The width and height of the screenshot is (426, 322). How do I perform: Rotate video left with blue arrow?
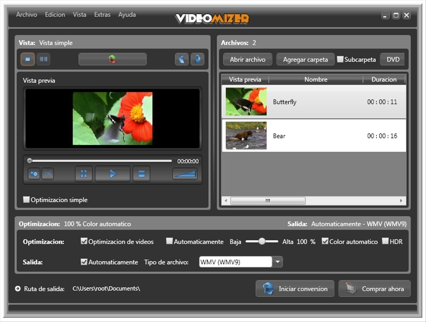point(181,59)
